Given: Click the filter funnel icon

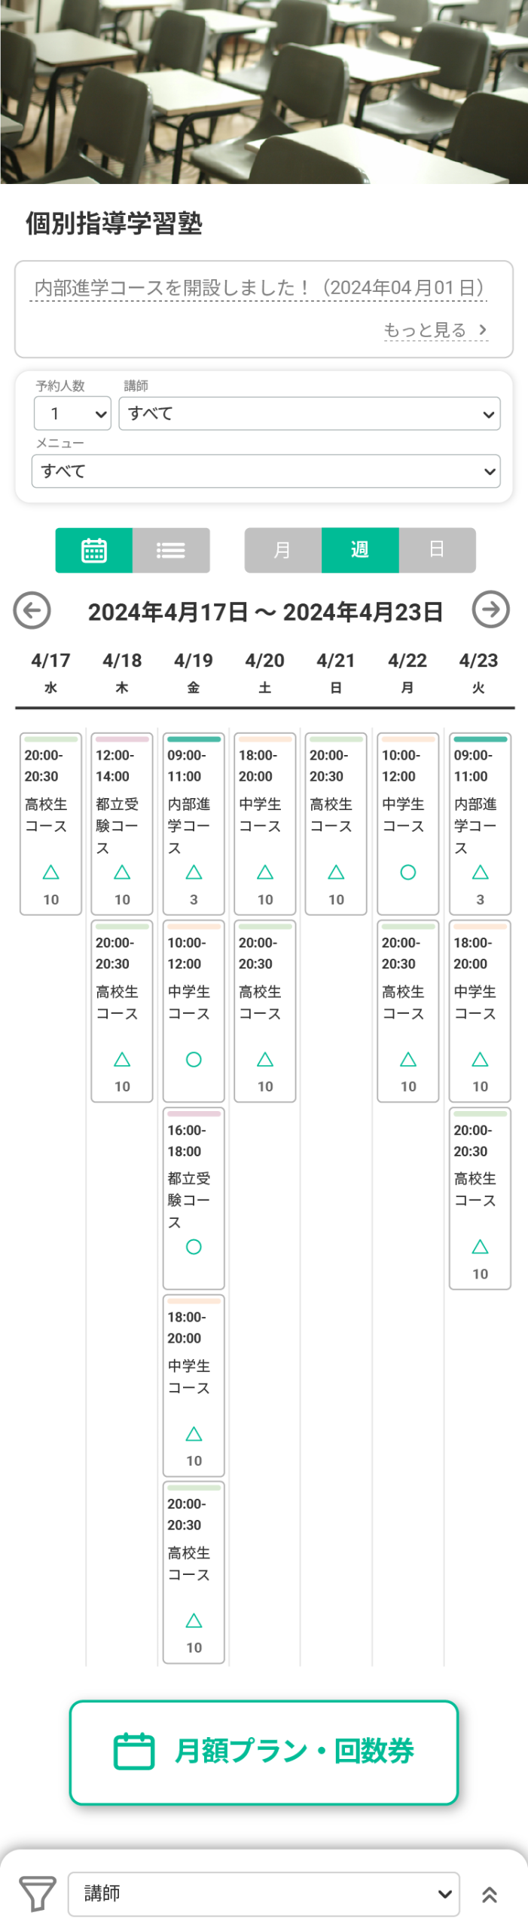Looking at the screenshot, I should click(x=37, y=1893).
